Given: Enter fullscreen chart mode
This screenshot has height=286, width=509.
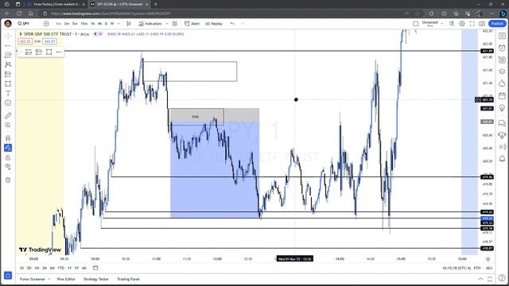Looking at the screenshot, I should 472,24.
